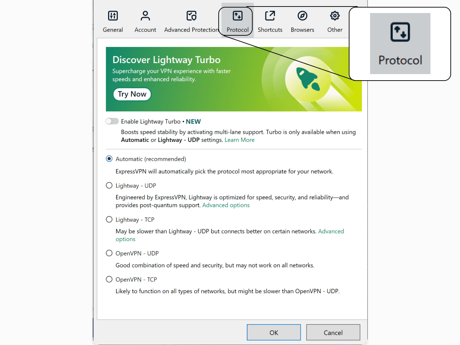The height and width of the screenshot is (345, 460).
Task: Click the "Good combination of speed and security" text
Action: coord(215,265)
